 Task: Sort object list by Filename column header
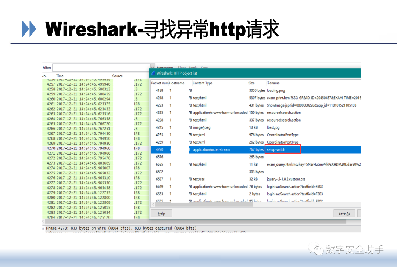point(273,83)
